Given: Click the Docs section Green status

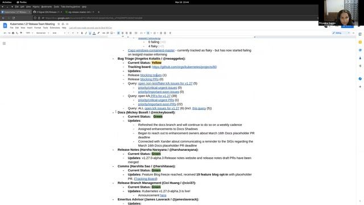Looking at the screenshot, I should click(x=158, y=117).
